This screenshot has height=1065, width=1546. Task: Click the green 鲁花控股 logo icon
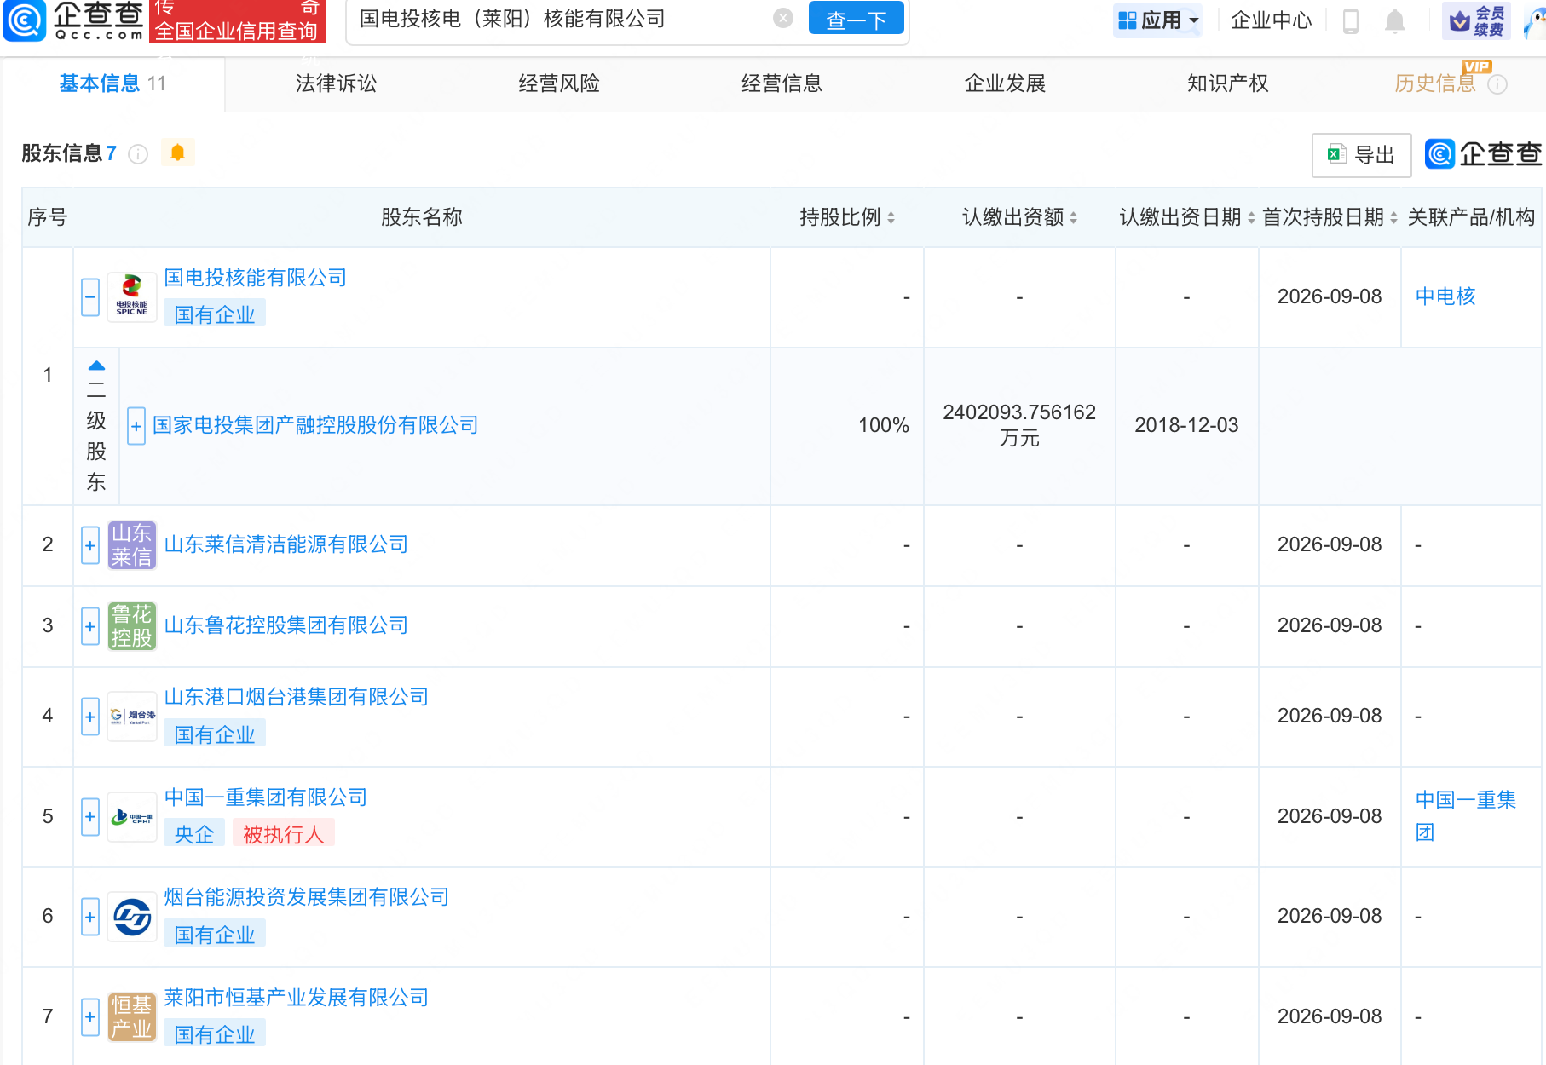pos(132,626)
